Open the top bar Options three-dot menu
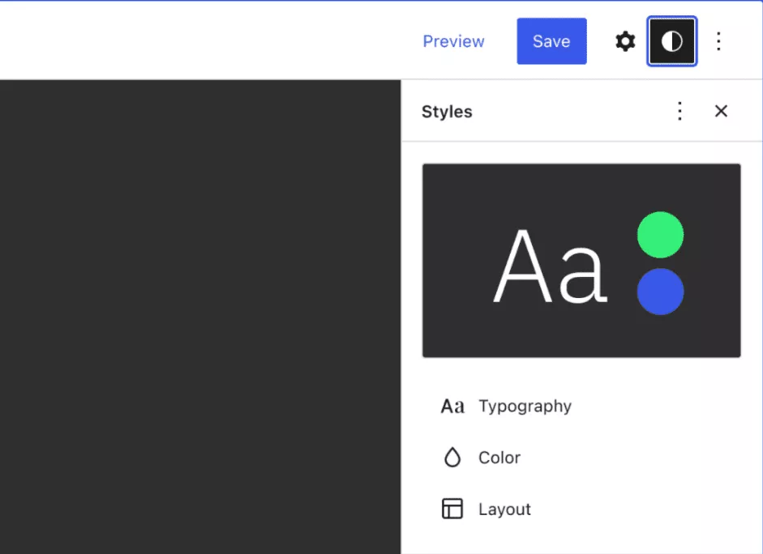This screenshot has width=763, height=554. tap(718, 41)
